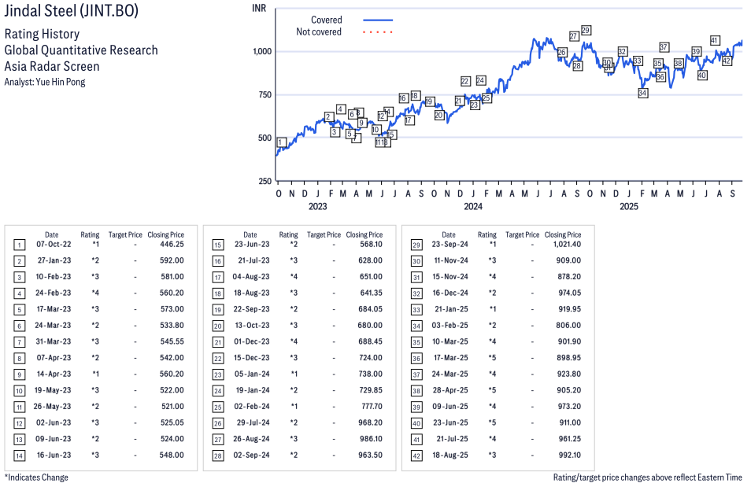Select the date 14-Apr-23
The height and width of the screenshot is (483, 751).
click(x=54, y=374)
